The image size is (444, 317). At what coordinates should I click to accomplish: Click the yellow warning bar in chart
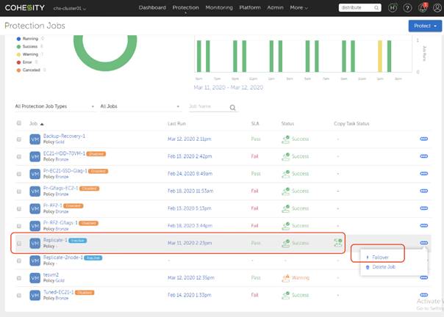click(380, 56)
